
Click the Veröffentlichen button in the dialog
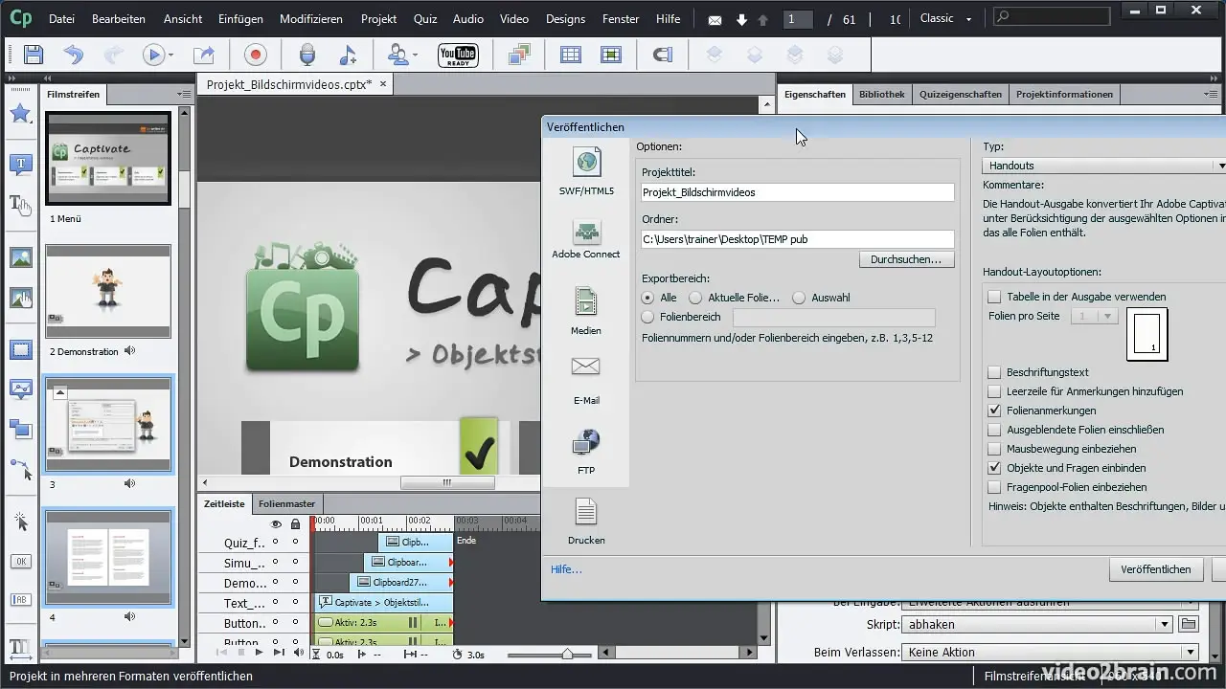pos(1156,569)
